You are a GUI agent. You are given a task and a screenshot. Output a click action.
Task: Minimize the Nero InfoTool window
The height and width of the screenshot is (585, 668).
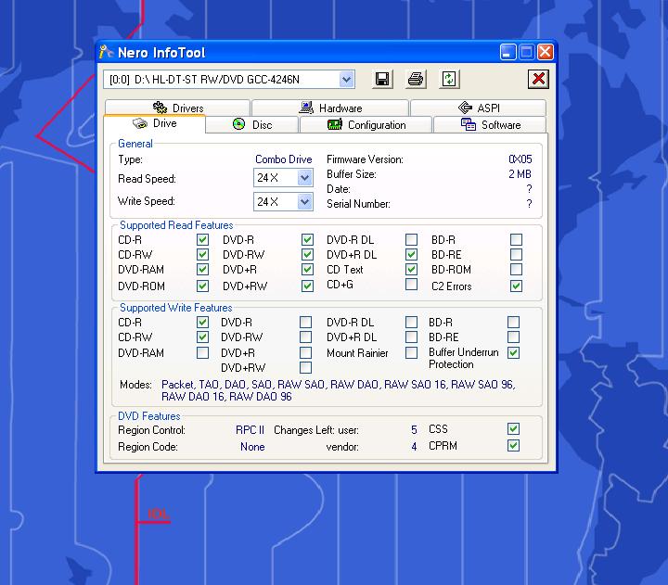pyautogui.click(x=508, y=53)
